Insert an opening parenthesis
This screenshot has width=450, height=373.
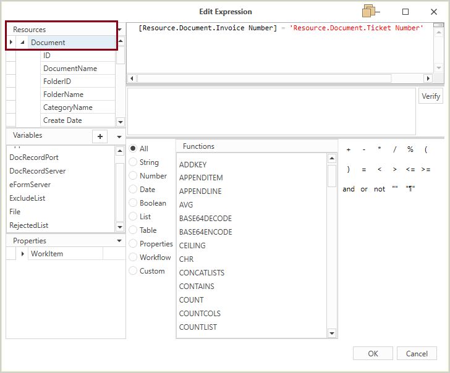[x=426, y=149]
